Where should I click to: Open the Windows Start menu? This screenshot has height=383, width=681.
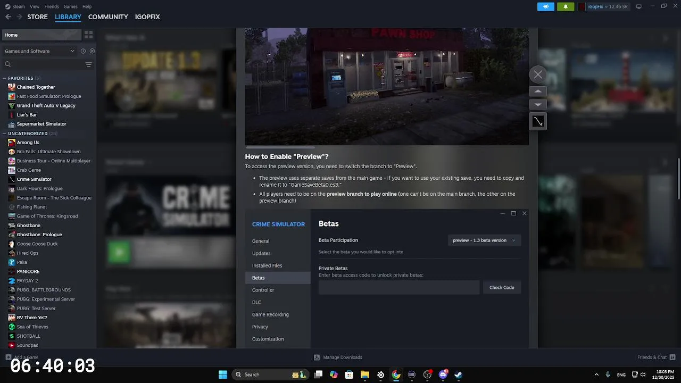coord(223,374)
